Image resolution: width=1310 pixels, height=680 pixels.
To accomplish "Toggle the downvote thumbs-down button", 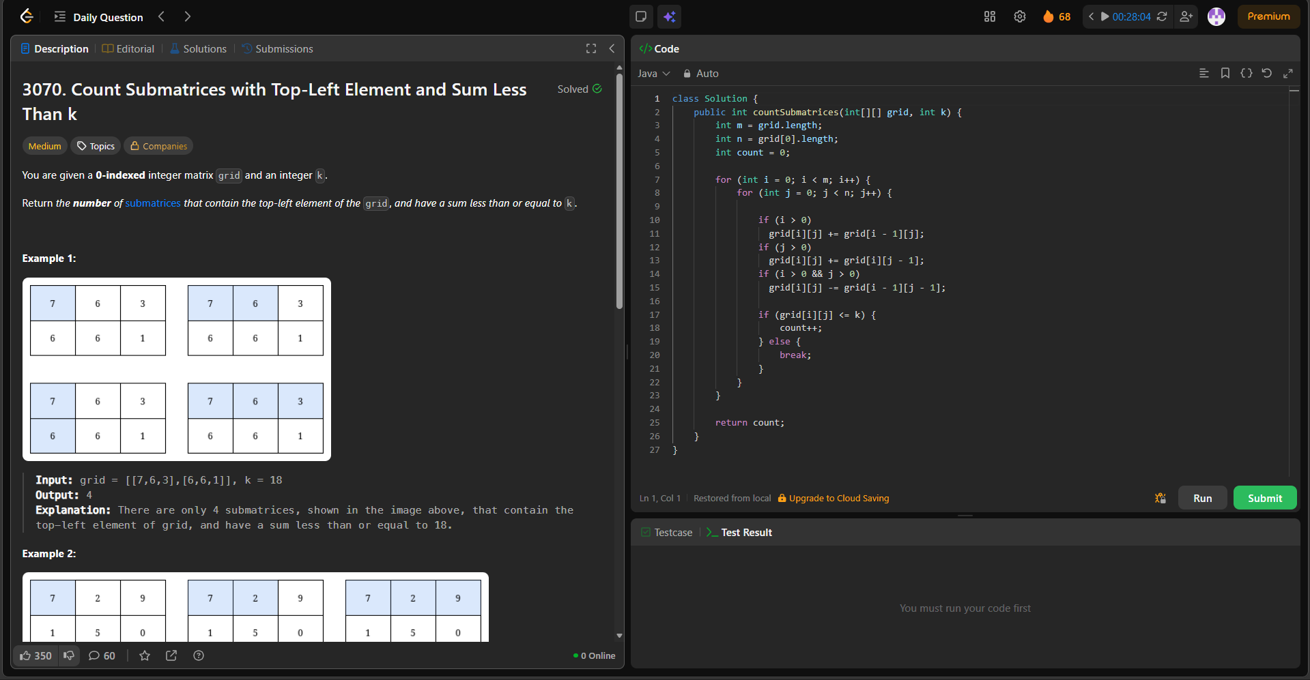I will click(x=69, y=655).
